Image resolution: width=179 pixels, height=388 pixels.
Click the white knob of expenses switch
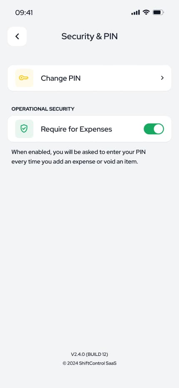(159, 129)
